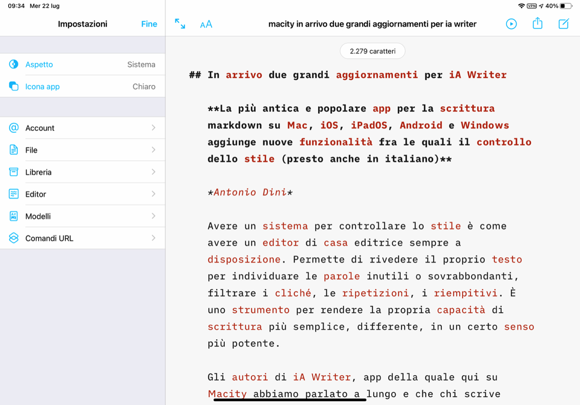580x405 pixels.
Task: Tap the highlighted word 'strumento'
Action: [x=261, y=310]
